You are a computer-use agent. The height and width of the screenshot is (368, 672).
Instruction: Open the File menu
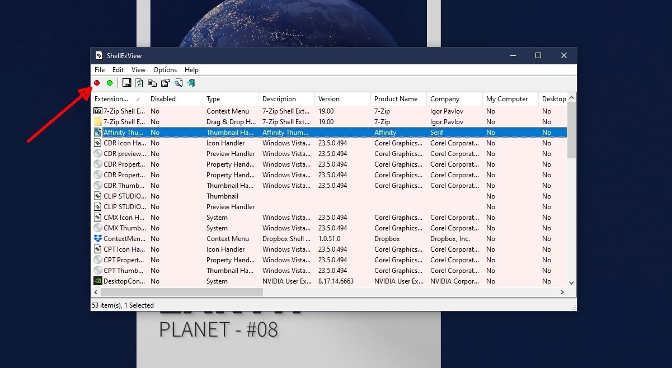pyautogui.click(x=100, y=70)
